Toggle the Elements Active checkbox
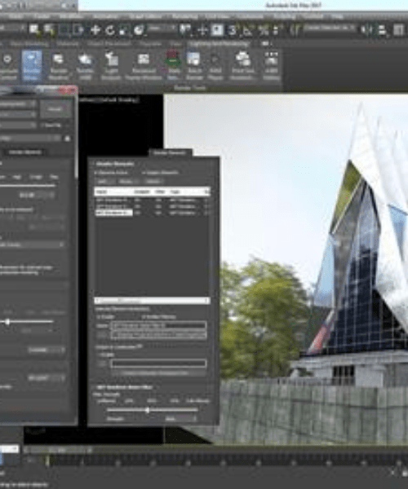The width and height of the screenshot is (408, 489). [x=96, y=173]
